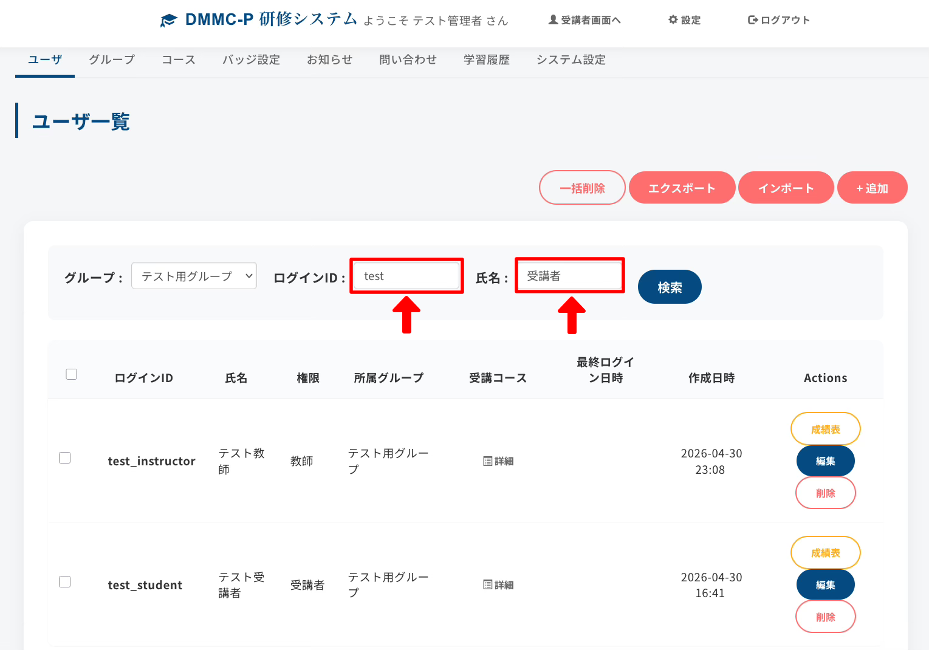
Task: Switch to the グループ tab
Action: [x=112, y=60]
